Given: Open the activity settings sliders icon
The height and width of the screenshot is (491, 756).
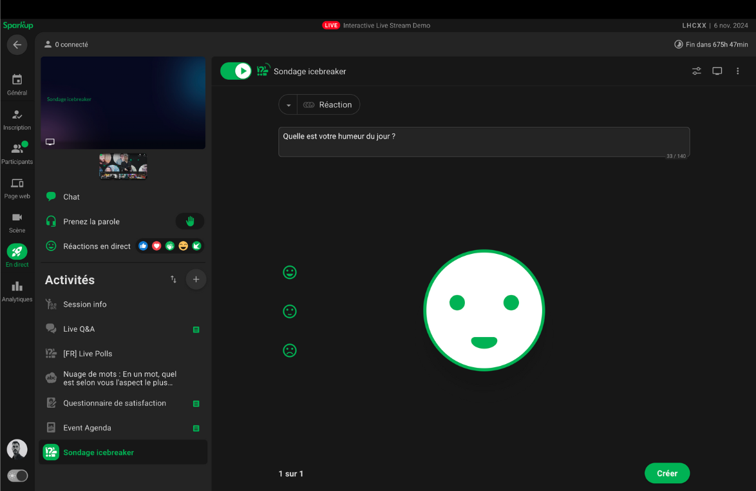Looking at the screenshot, I should pyautogui.click(x=696, y=72).
